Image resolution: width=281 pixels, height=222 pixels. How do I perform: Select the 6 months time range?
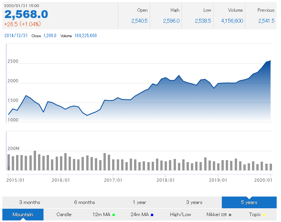tap(85, 202)
